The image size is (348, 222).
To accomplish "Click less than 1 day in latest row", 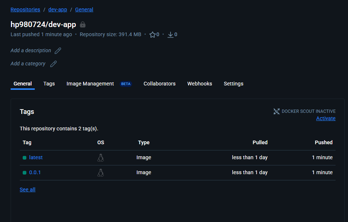I will [250, 157].
